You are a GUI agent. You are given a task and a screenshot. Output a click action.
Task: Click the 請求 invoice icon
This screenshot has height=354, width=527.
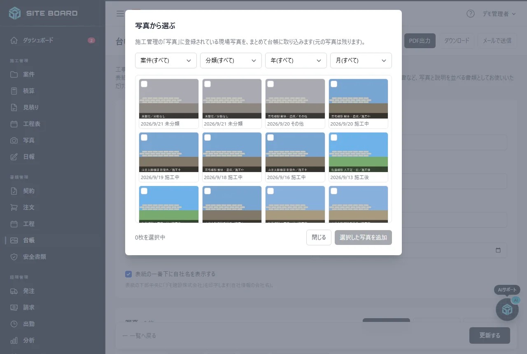[14, 307]
